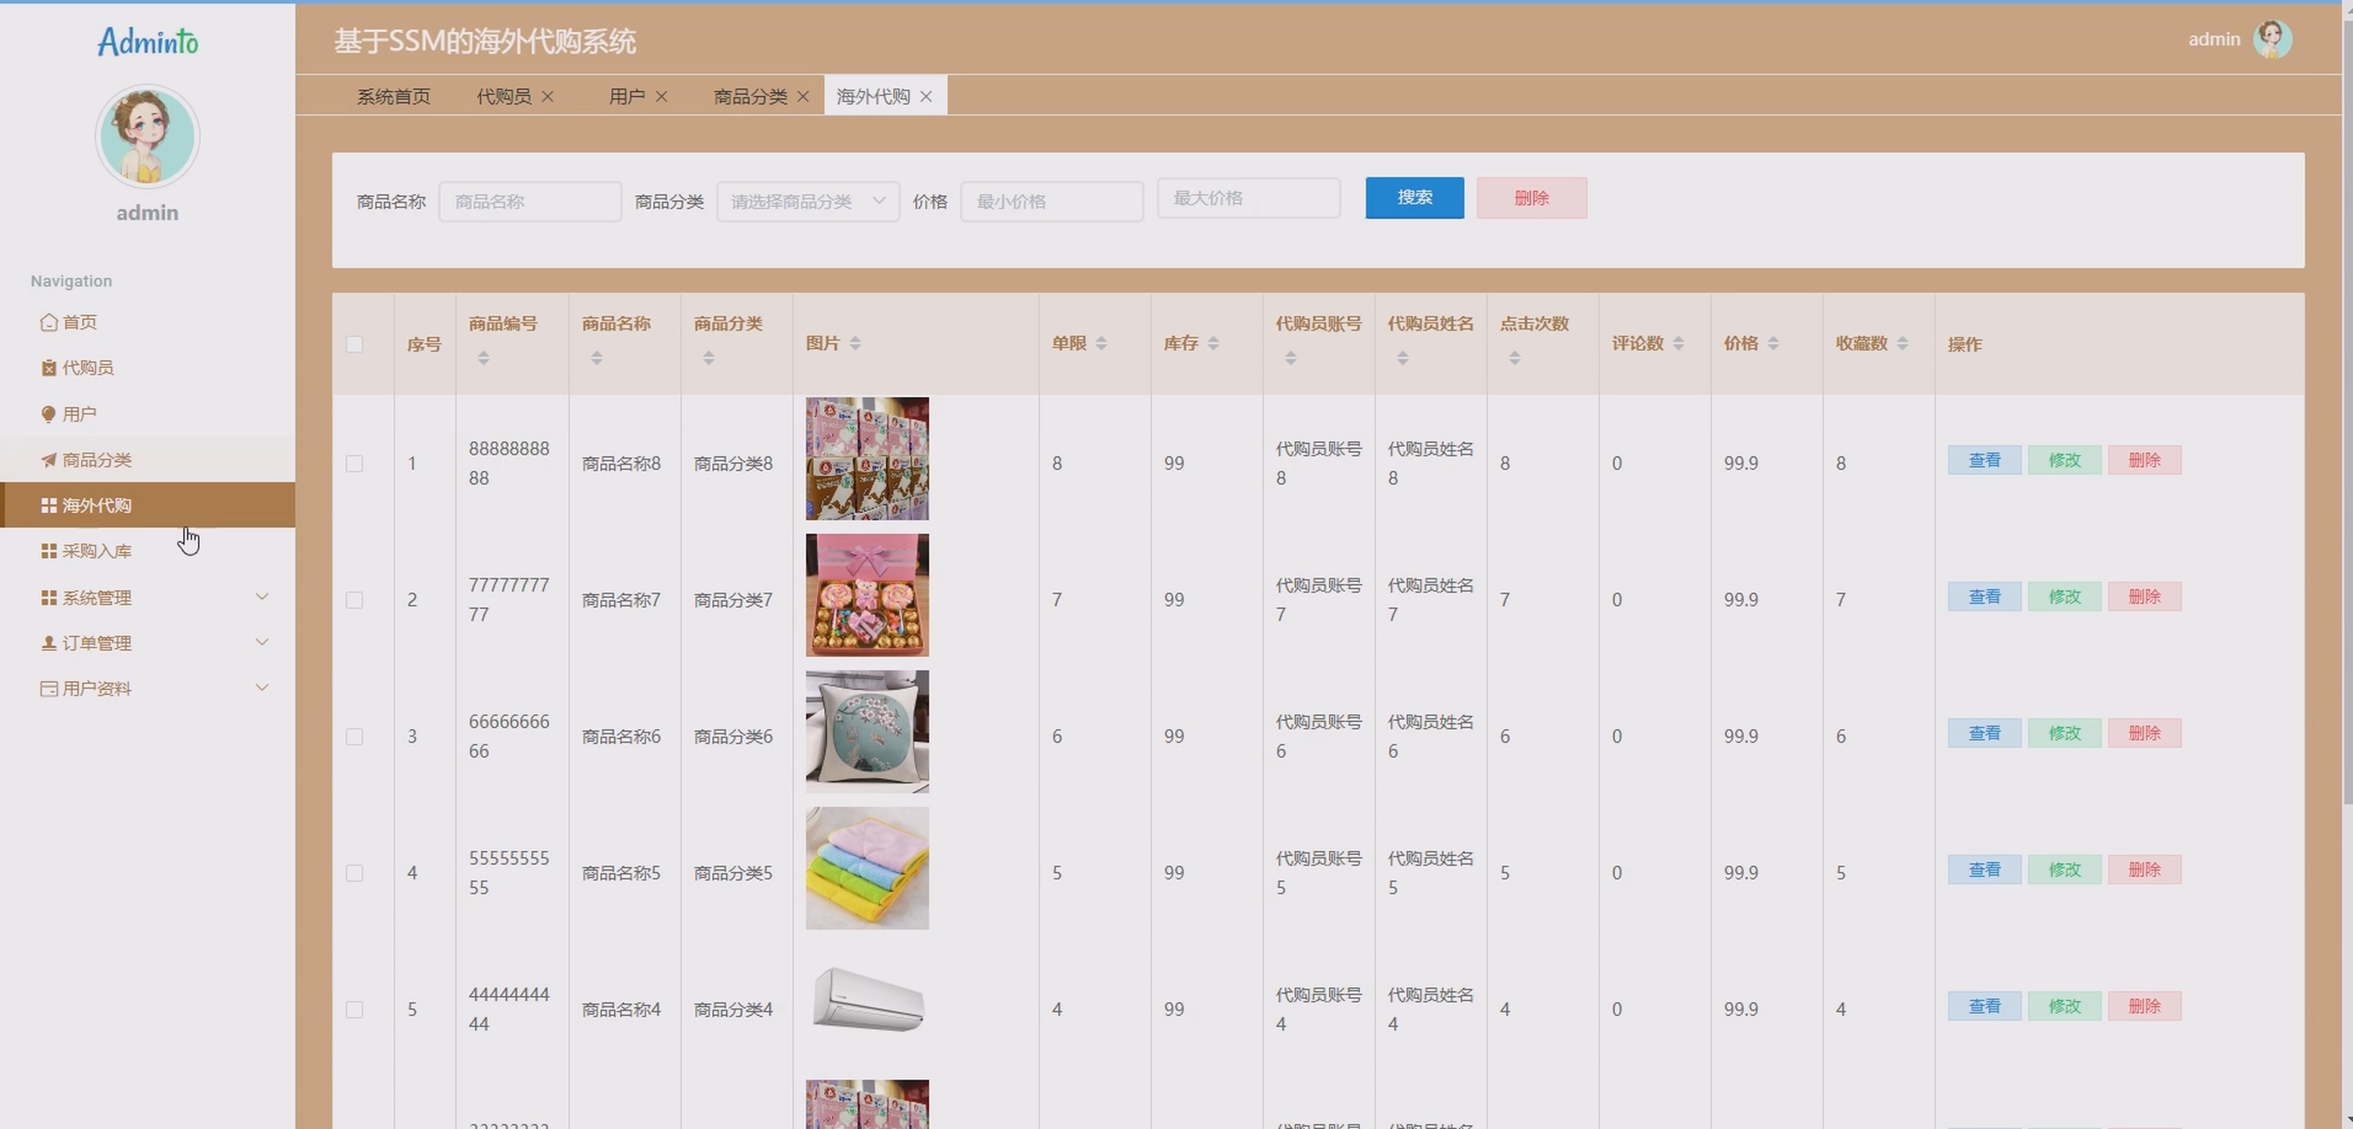Viewport: 2353px width, 1129px height.
Task: Open the candy gift box thumbnail in row 2
Action: point(867,596)
